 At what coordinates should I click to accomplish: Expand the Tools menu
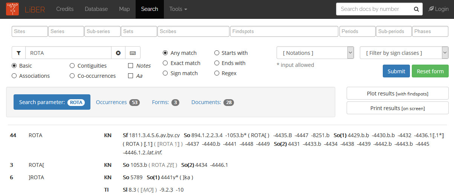178,9
